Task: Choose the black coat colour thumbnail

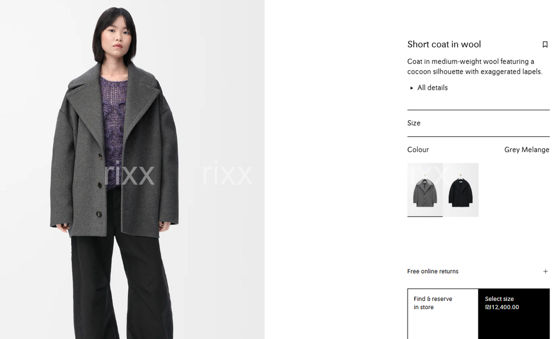Action: pyautogui.click(x=461, y=189)
